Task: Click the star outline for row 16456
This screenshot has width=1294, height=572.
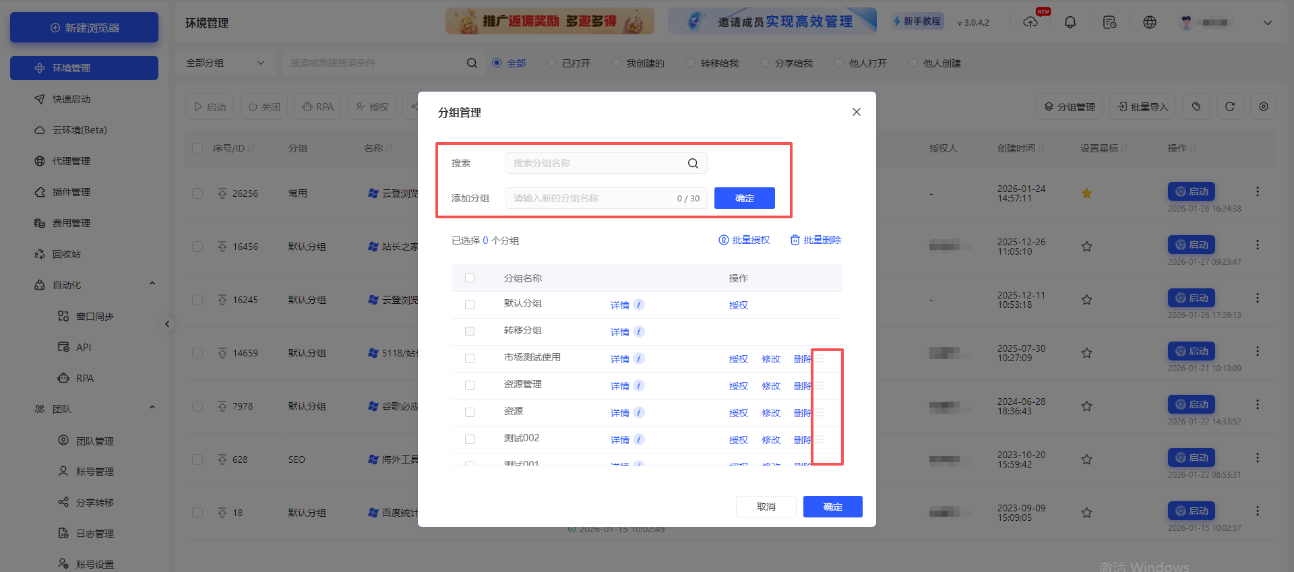Action: [x=1086, y=247]
